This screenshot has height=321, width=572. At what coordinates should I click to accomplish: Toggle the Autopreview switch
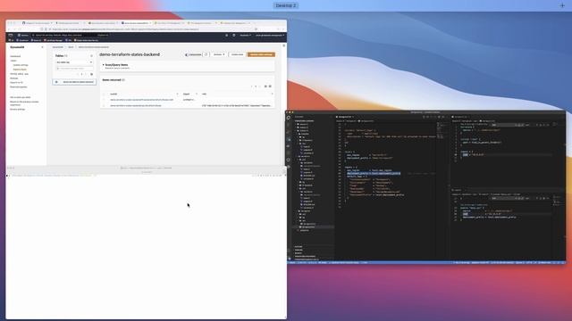click(187, 54)
